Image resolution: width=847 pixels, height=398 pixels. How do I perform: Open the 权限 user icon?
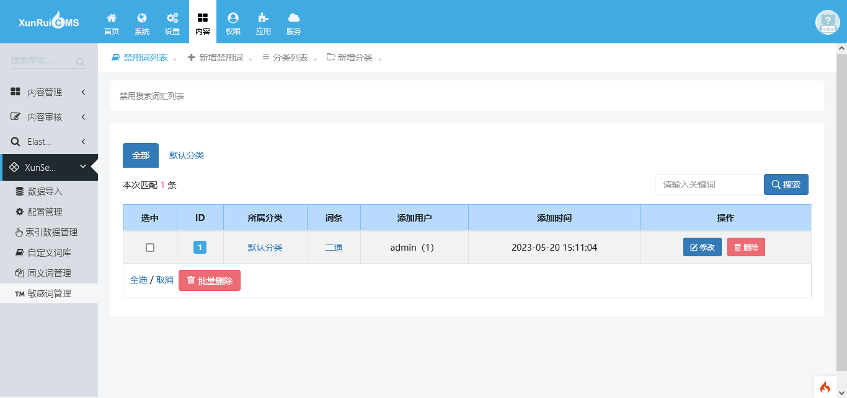pyautogui.click(x=233, y=24)
